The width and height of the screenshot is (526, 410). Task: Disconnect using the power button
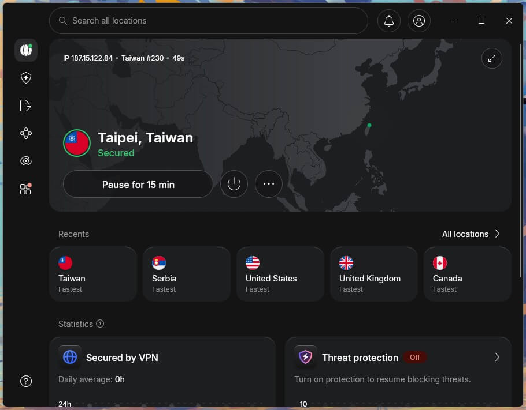click(x=234, y=184)
